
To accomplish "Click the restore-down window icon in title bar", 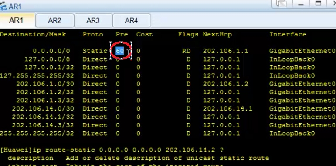I will pos(282,3).
